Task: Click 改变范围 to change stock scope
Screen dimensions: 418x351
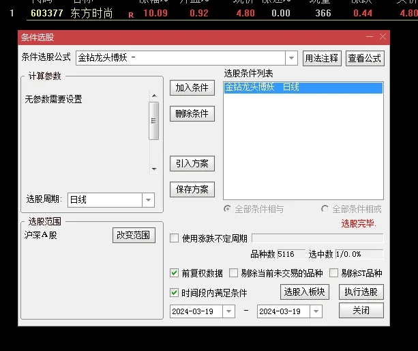Action: tap(134, 236)
